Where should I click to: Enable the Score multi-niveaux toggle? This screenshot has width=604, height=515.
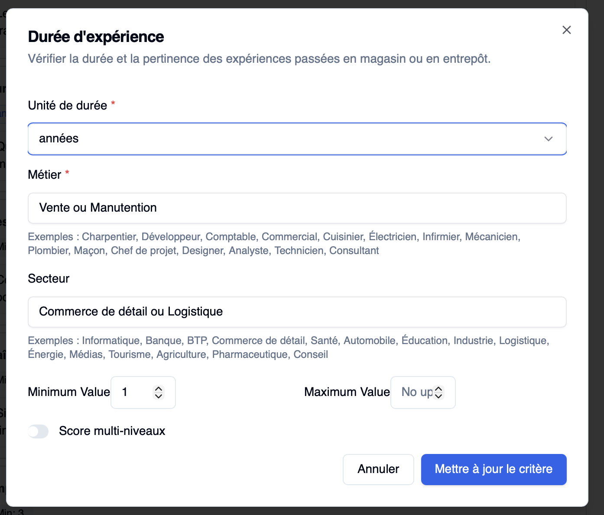point(38,431)
